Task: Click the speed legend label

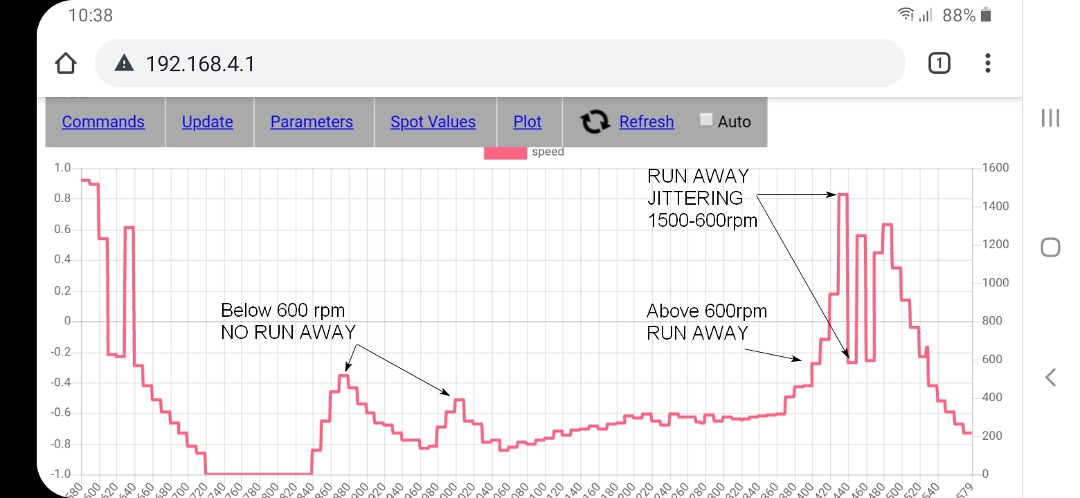Action: click(x=548, y=152)
